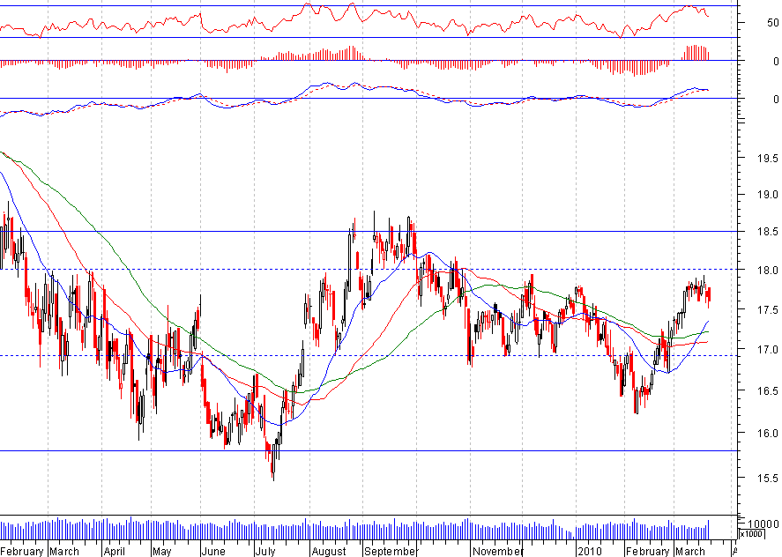Viewport: 782px width, 557px height.
Task: Click the x1000 volume multiplier box
Action: point(750,534)
